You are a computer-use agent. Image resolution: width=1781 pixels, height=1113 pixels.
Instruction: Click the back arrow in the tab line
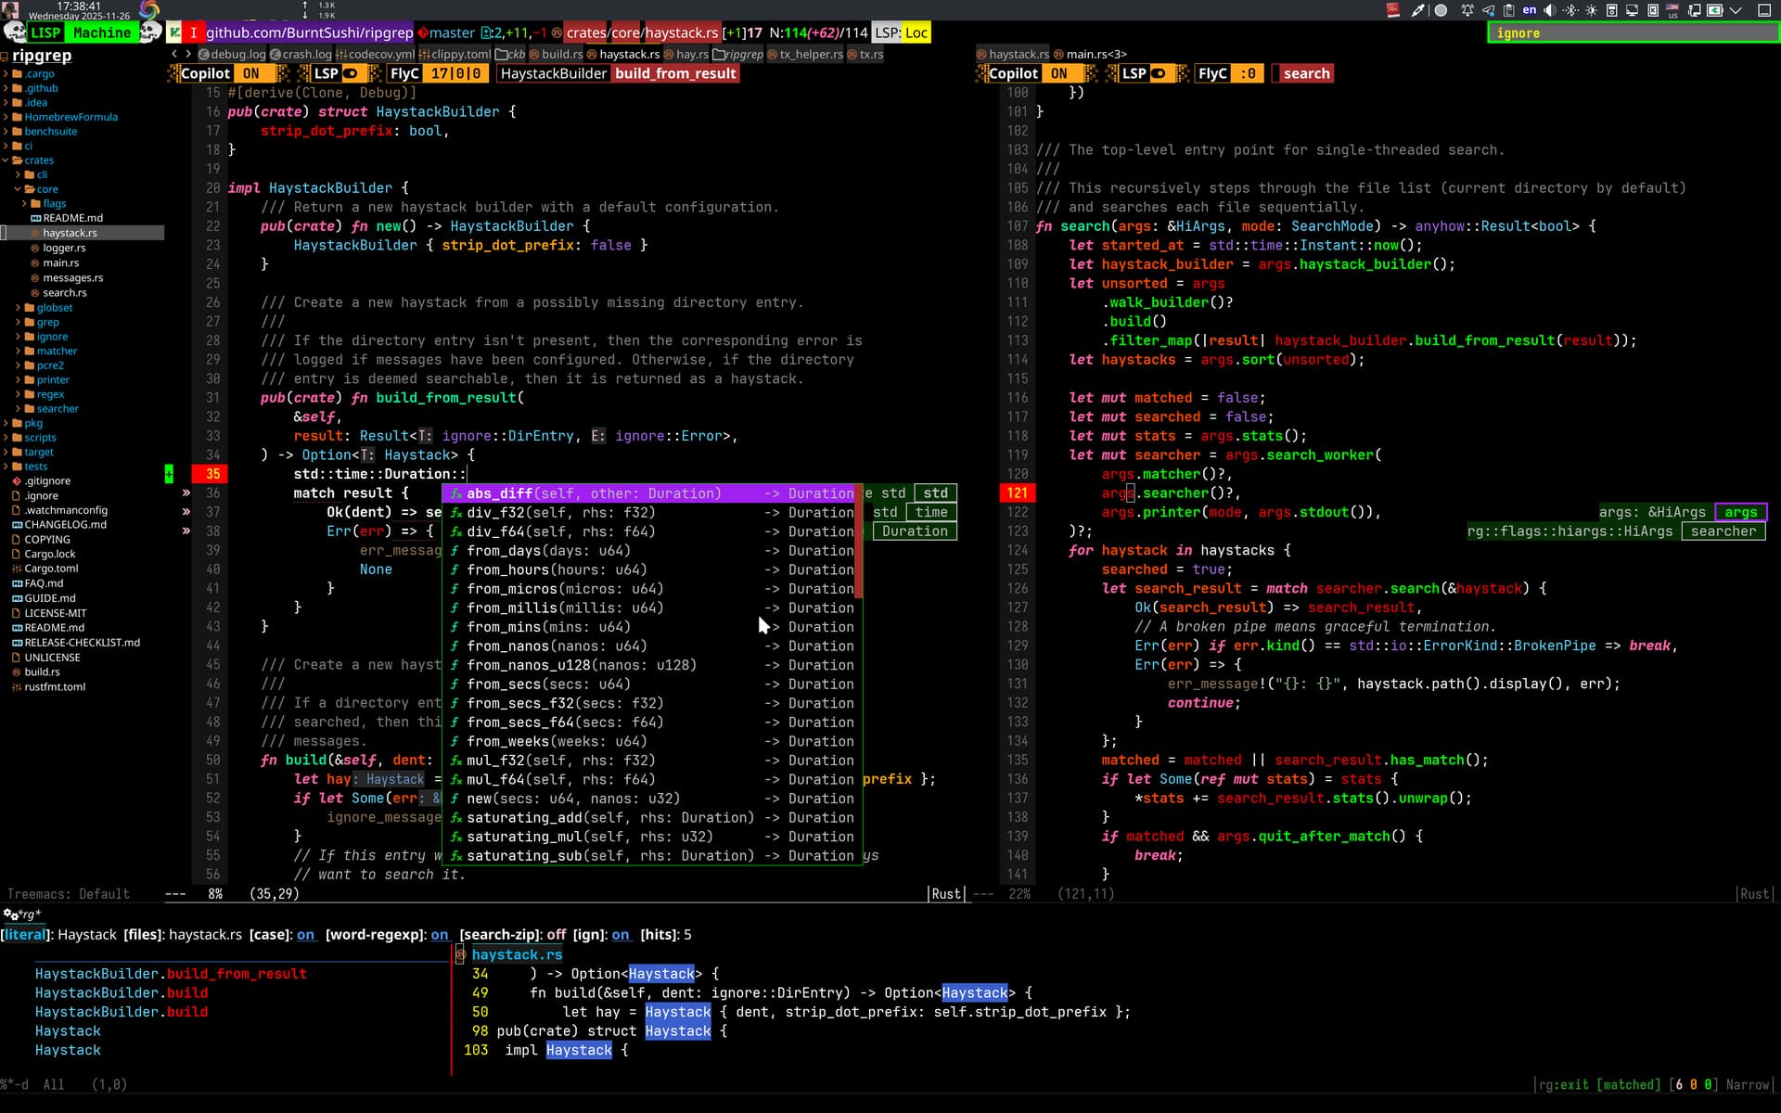[x=174, y=54]
